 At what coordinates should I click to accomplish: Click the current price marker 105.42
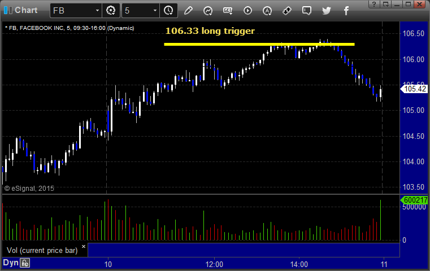(415, 89)
